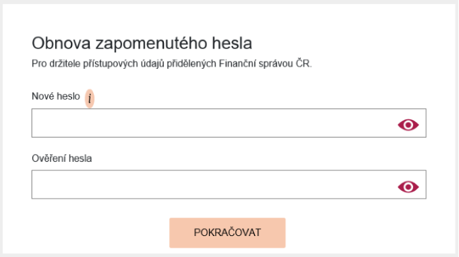
Task: Focus the Nové heslo input field
Action: coord(229,123)
